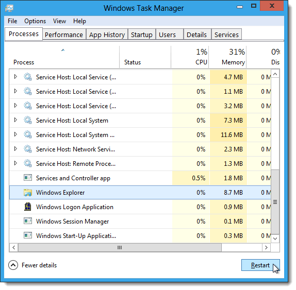Image resolution: width=296 pixels, height=290 pixels.
Task: Switch to the Services tab
Action: pos(226,35)
